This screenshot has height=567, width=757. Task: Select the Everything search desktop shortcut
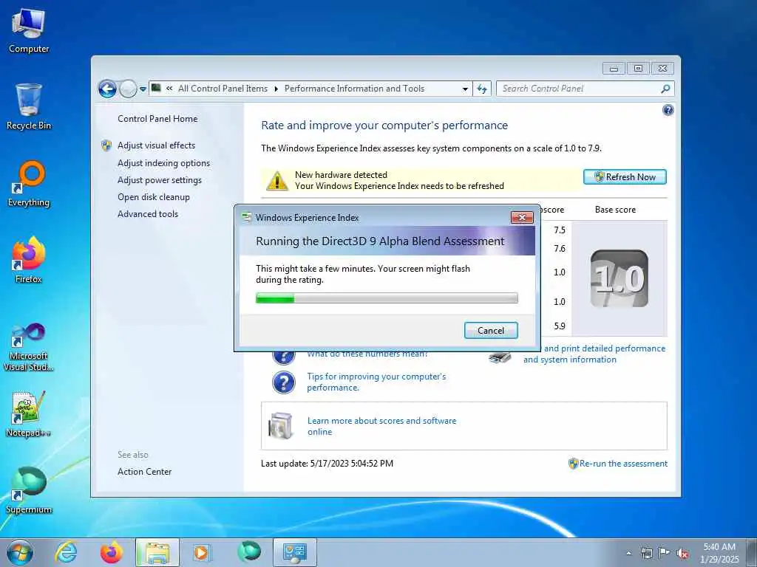pyautogui.click(x=29, y=184)
